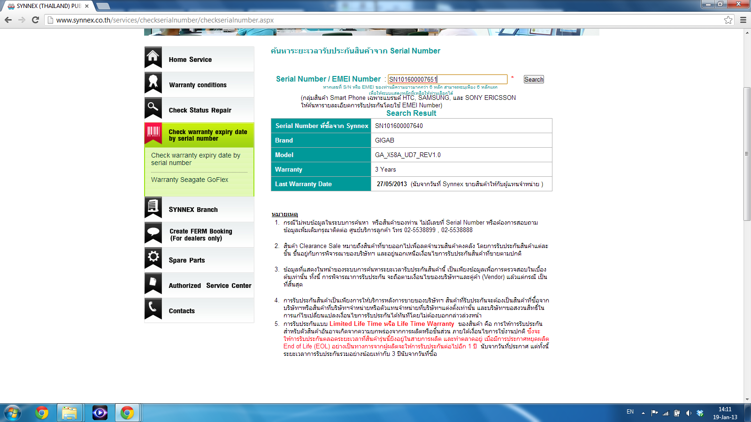Select the SYNNEX (THAILAND) browser tab

49,6
